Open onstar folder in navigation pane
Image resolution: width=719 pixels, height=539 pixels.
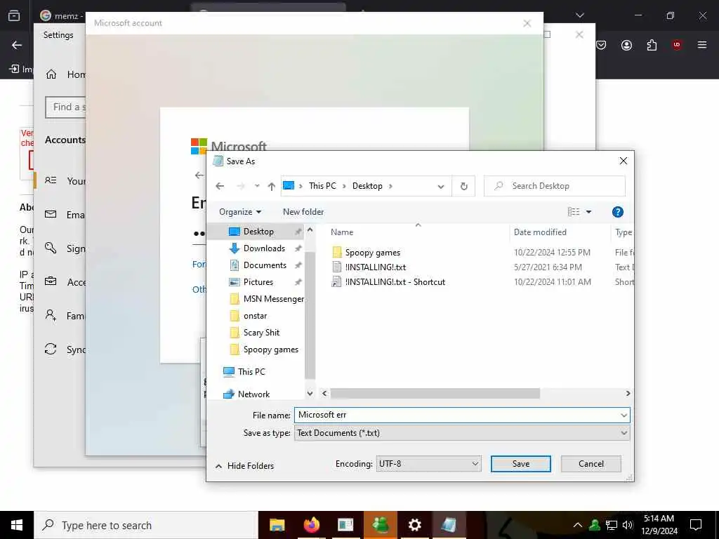point(255,316)
